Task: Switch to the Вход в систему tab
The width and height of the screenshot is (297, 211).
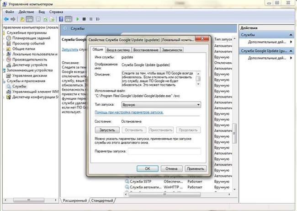Action: [x=118, y=50]
